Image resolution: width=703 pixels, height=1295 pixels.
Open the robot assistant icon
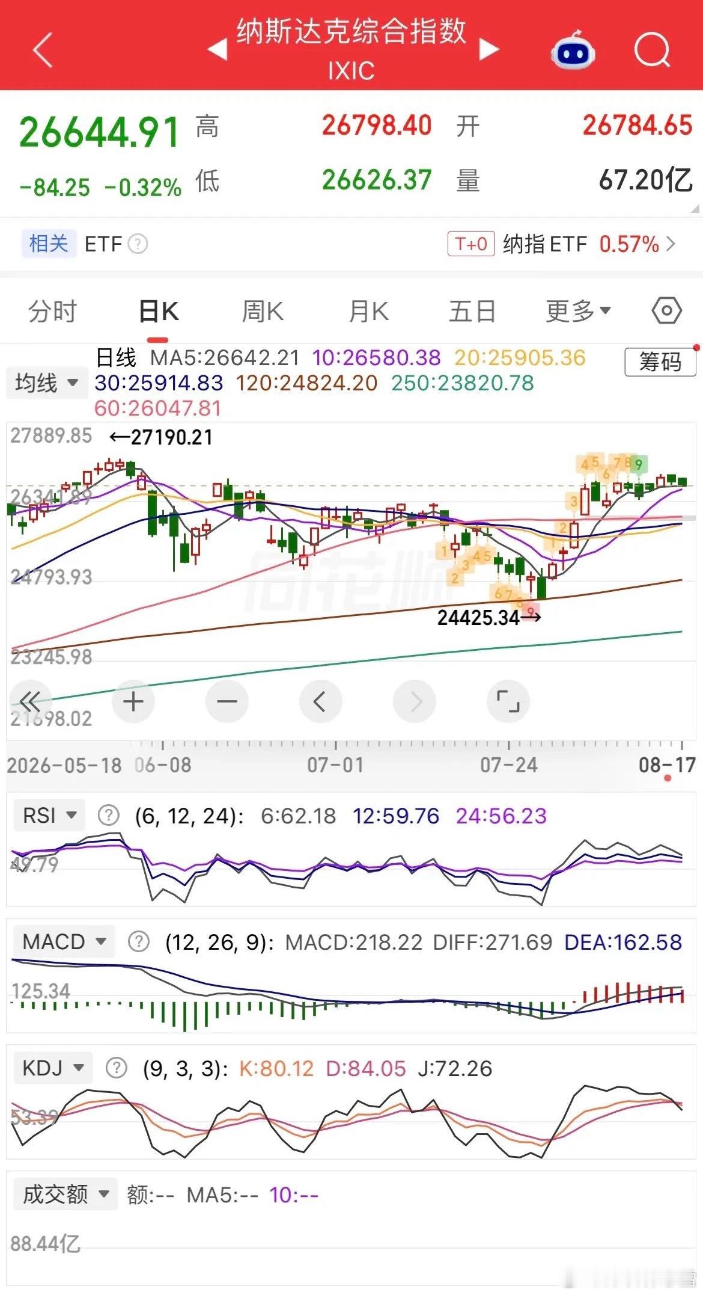coord(573,49)
